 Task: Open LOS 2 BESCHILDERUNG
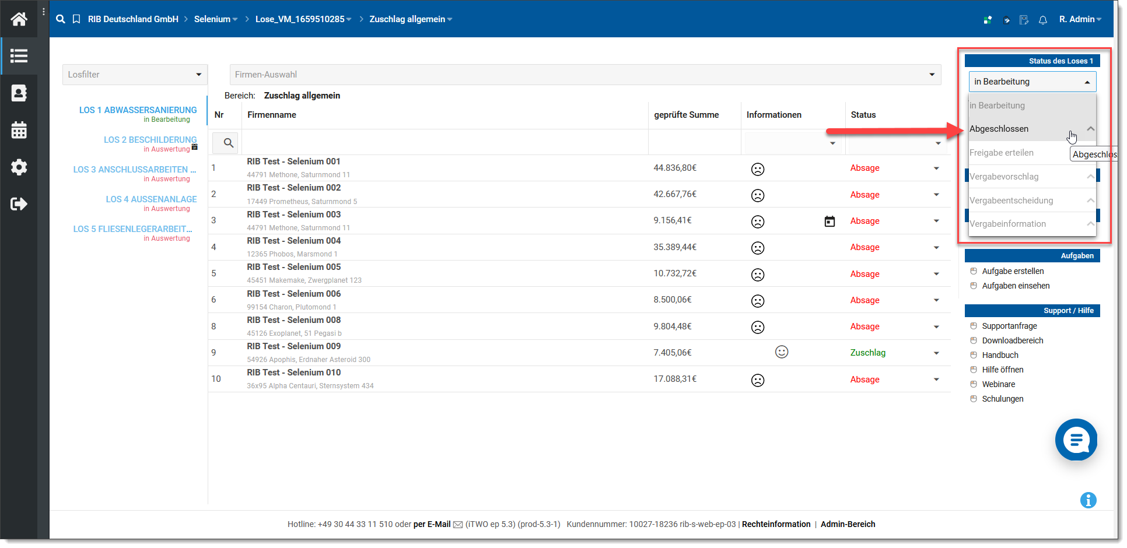[x=150, y=140]
